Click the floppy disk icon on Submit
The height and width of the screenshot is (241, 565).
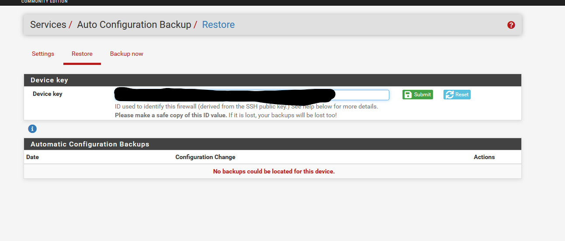pos(408,95)
